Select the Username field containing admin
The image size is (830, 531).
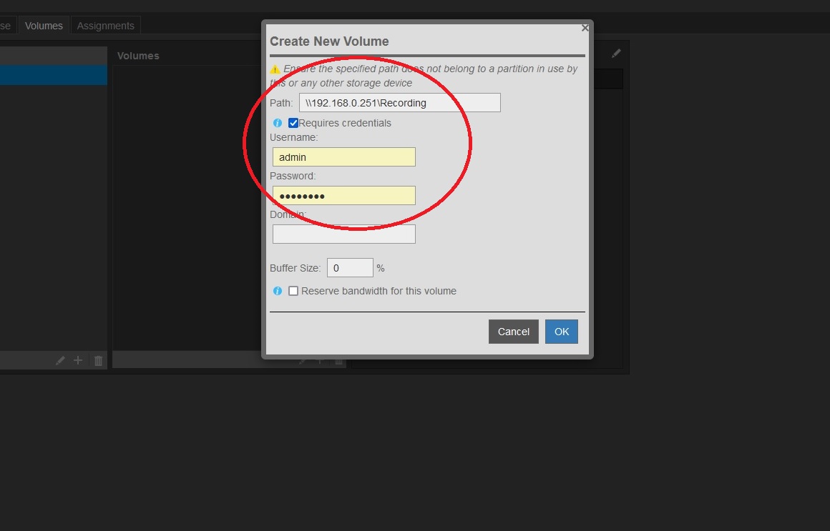click(x=343, y=157)
